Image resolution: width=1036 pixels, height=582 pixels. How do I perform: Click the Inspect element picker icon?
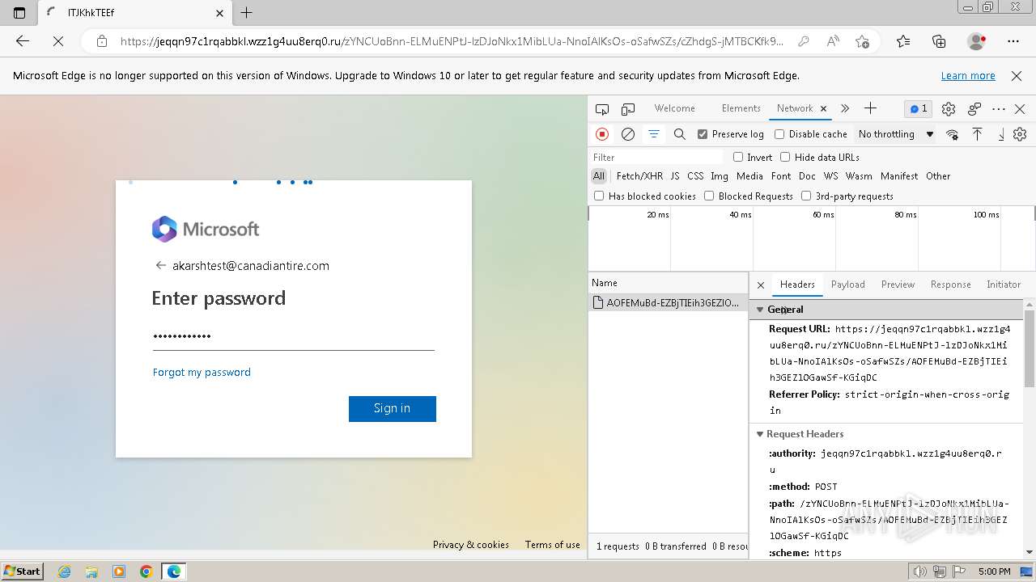tap(601, 109)
